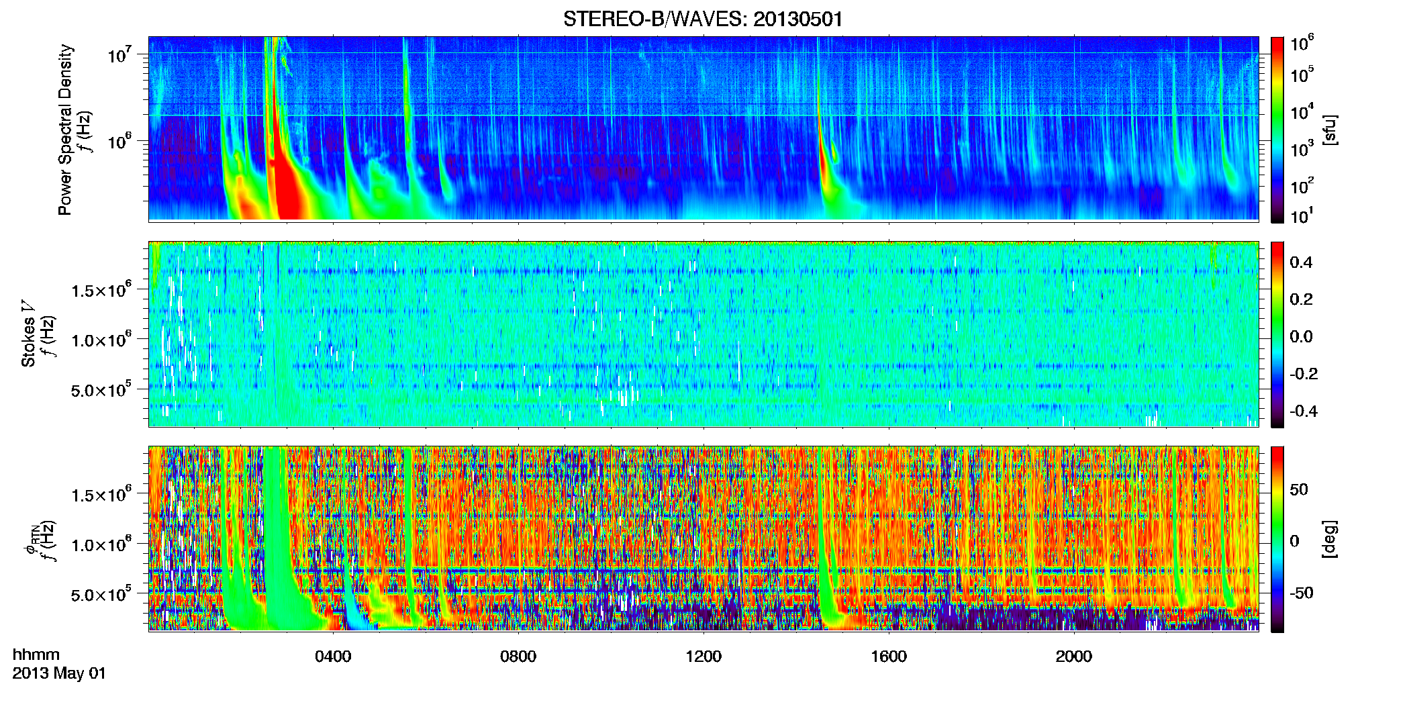Click the '2013 May 01' date label

(59, 673)
